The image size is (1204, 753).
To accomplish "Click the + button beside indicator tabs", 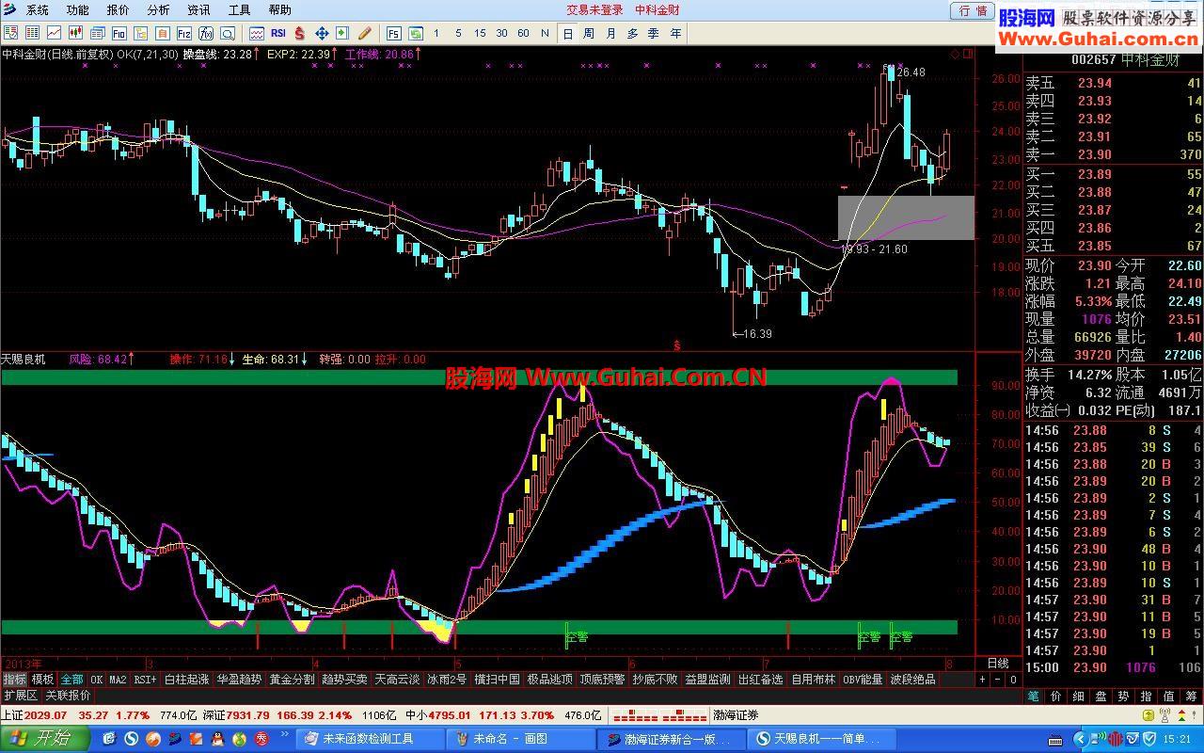I will click(x=982, y=680).
